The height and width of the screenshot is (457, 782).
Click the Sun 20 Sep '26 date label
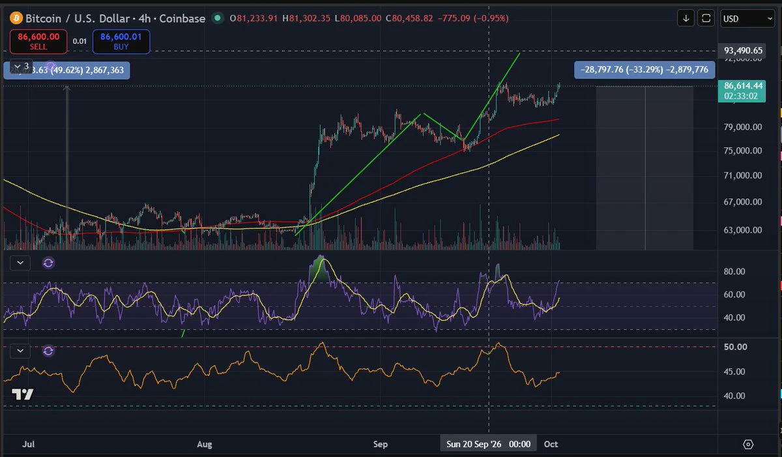tap(488, 445)
